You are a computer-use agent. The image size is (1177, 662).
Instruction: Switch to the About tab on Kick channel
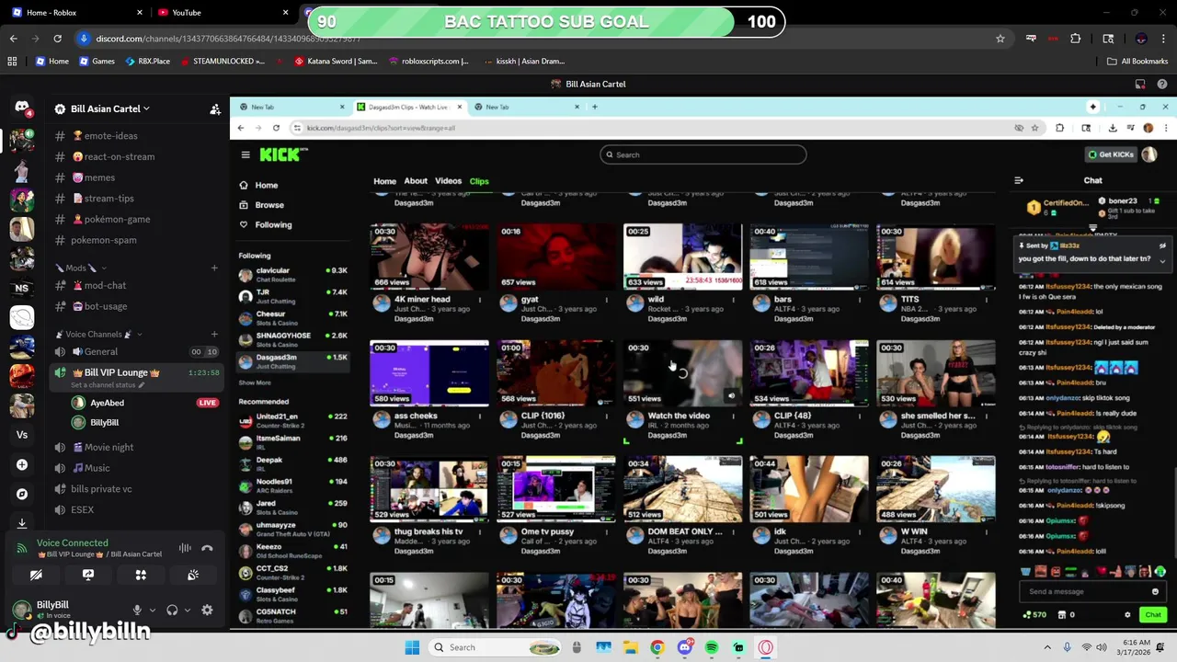pos(416,181)
